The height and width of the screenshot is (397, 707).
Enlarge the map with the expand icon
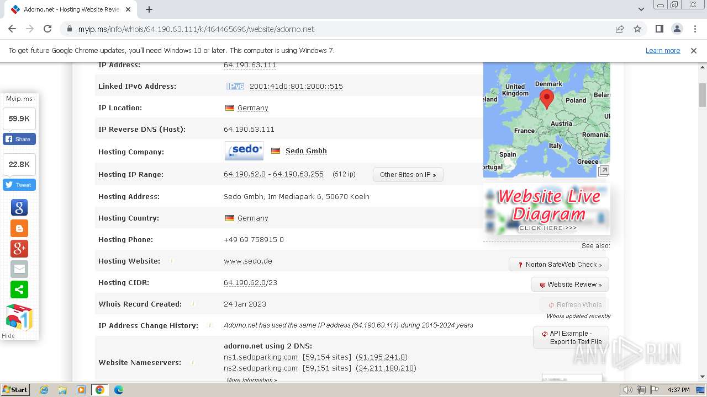tap(604, 171)
